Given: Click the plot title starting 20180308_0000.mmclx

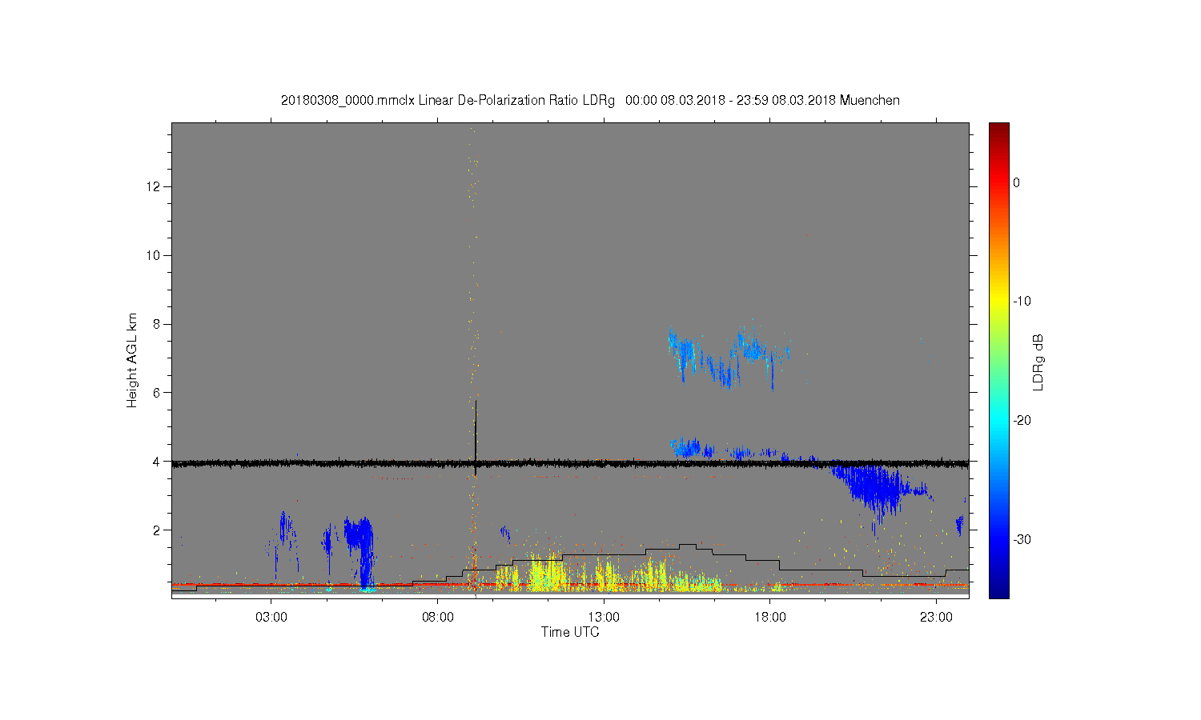Looking at the screenshot, I should coord(590,100).
